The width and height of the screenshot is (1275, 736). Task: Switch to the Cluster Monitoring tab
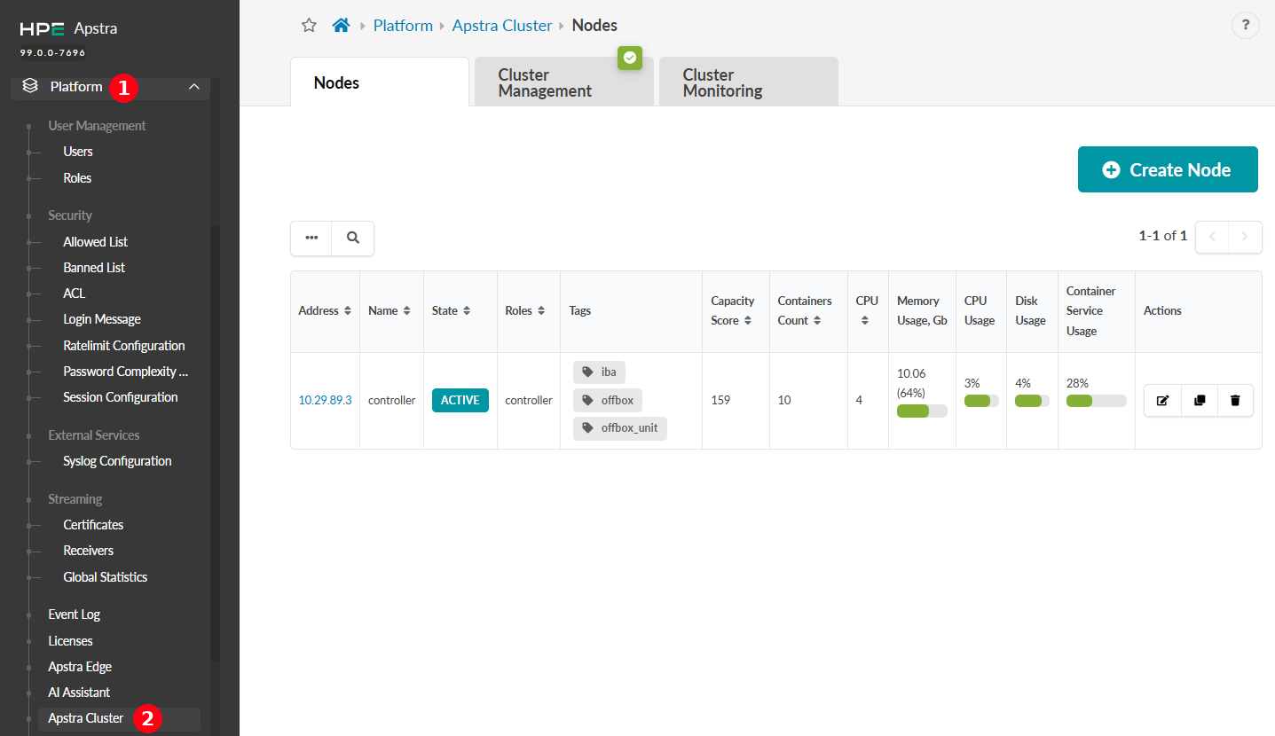(748, 82)
